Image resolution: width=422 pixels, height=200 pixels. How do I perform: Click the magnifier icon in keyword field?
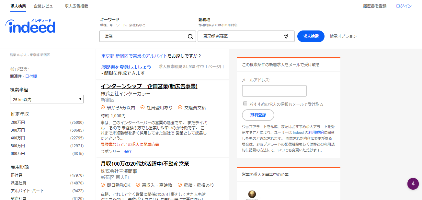[x=190, y=36]
